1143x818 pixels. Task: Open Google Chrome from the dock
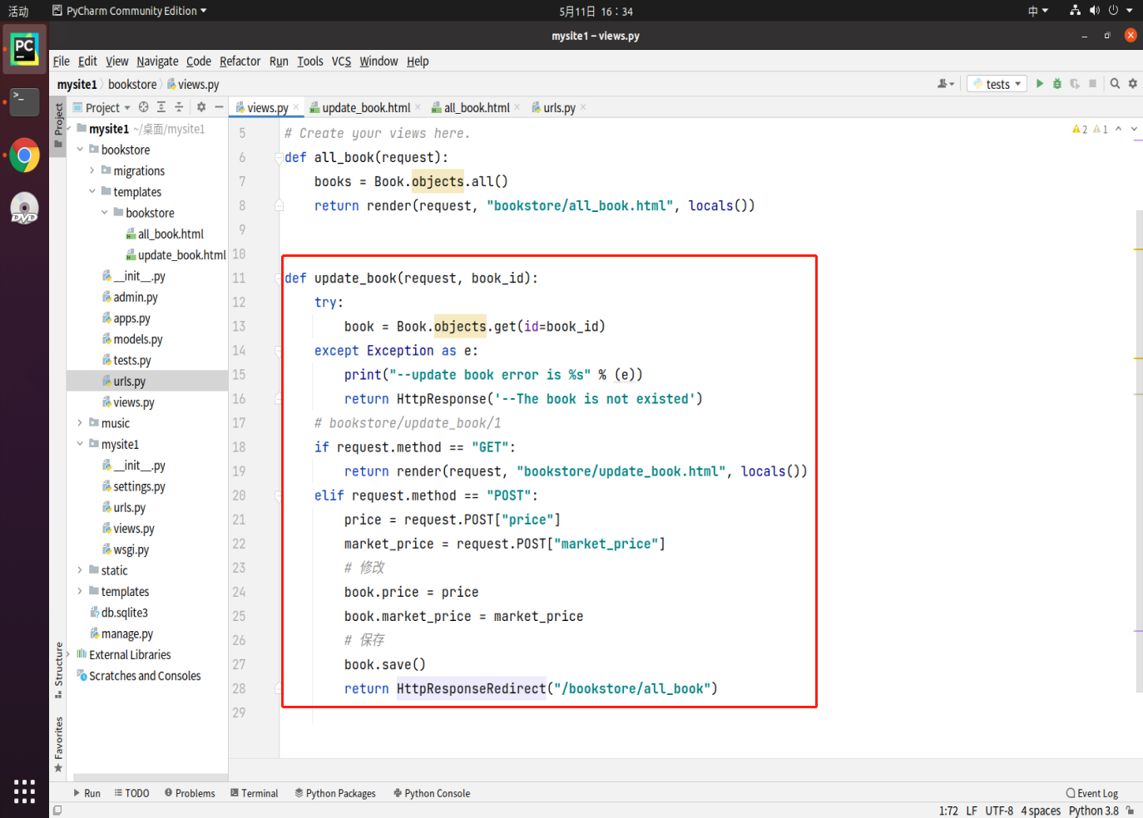pyautogui.click(x=24, y=155)
